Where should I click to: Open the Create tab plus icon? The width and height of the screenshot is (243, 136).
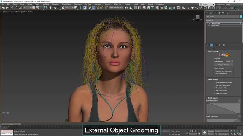click(x=207, y=13)
